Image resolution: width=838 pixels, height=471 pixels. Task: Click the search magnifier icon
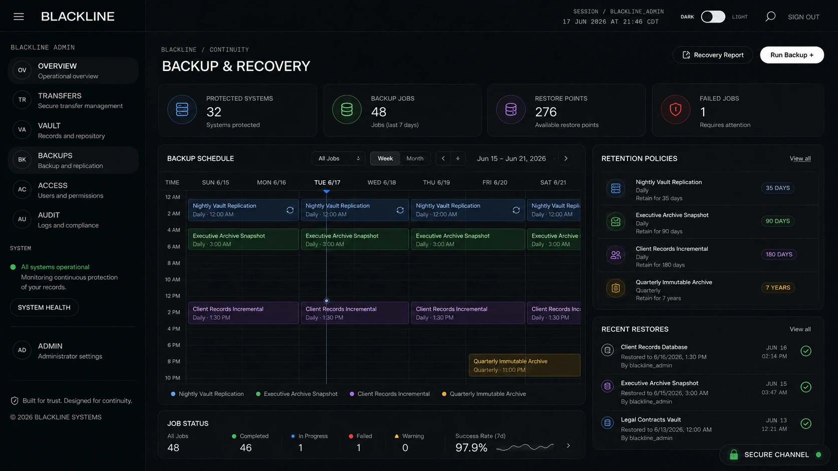pos(770,17)
